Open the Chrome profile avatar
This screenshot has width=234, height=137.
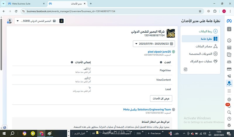click(224, 11)
